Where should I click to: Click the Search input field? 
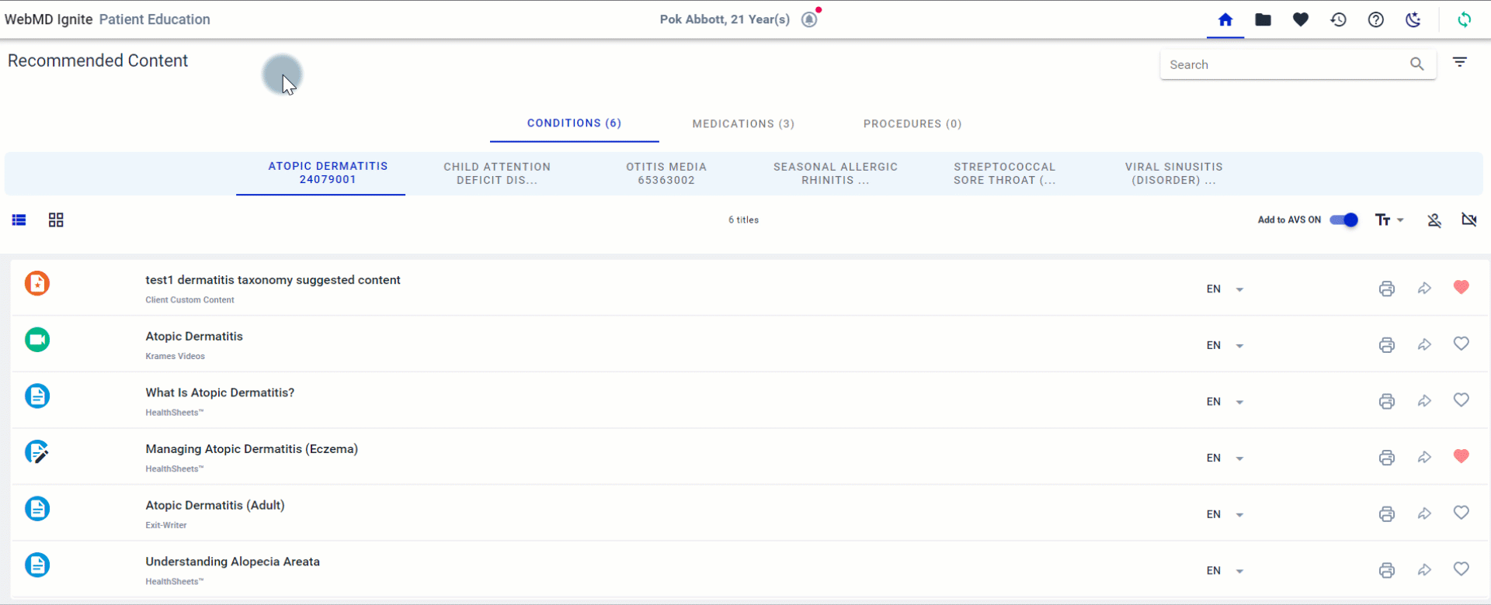click(x=1285, y=65)
